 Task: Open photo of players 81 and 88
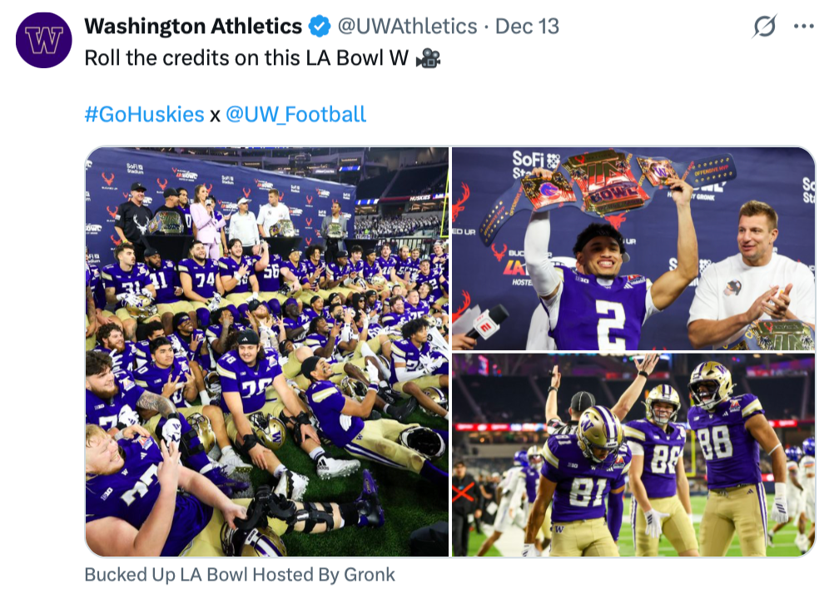click(633, 455)
